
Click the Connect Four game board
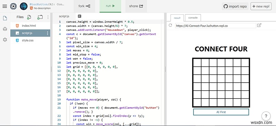coord(221,82)
